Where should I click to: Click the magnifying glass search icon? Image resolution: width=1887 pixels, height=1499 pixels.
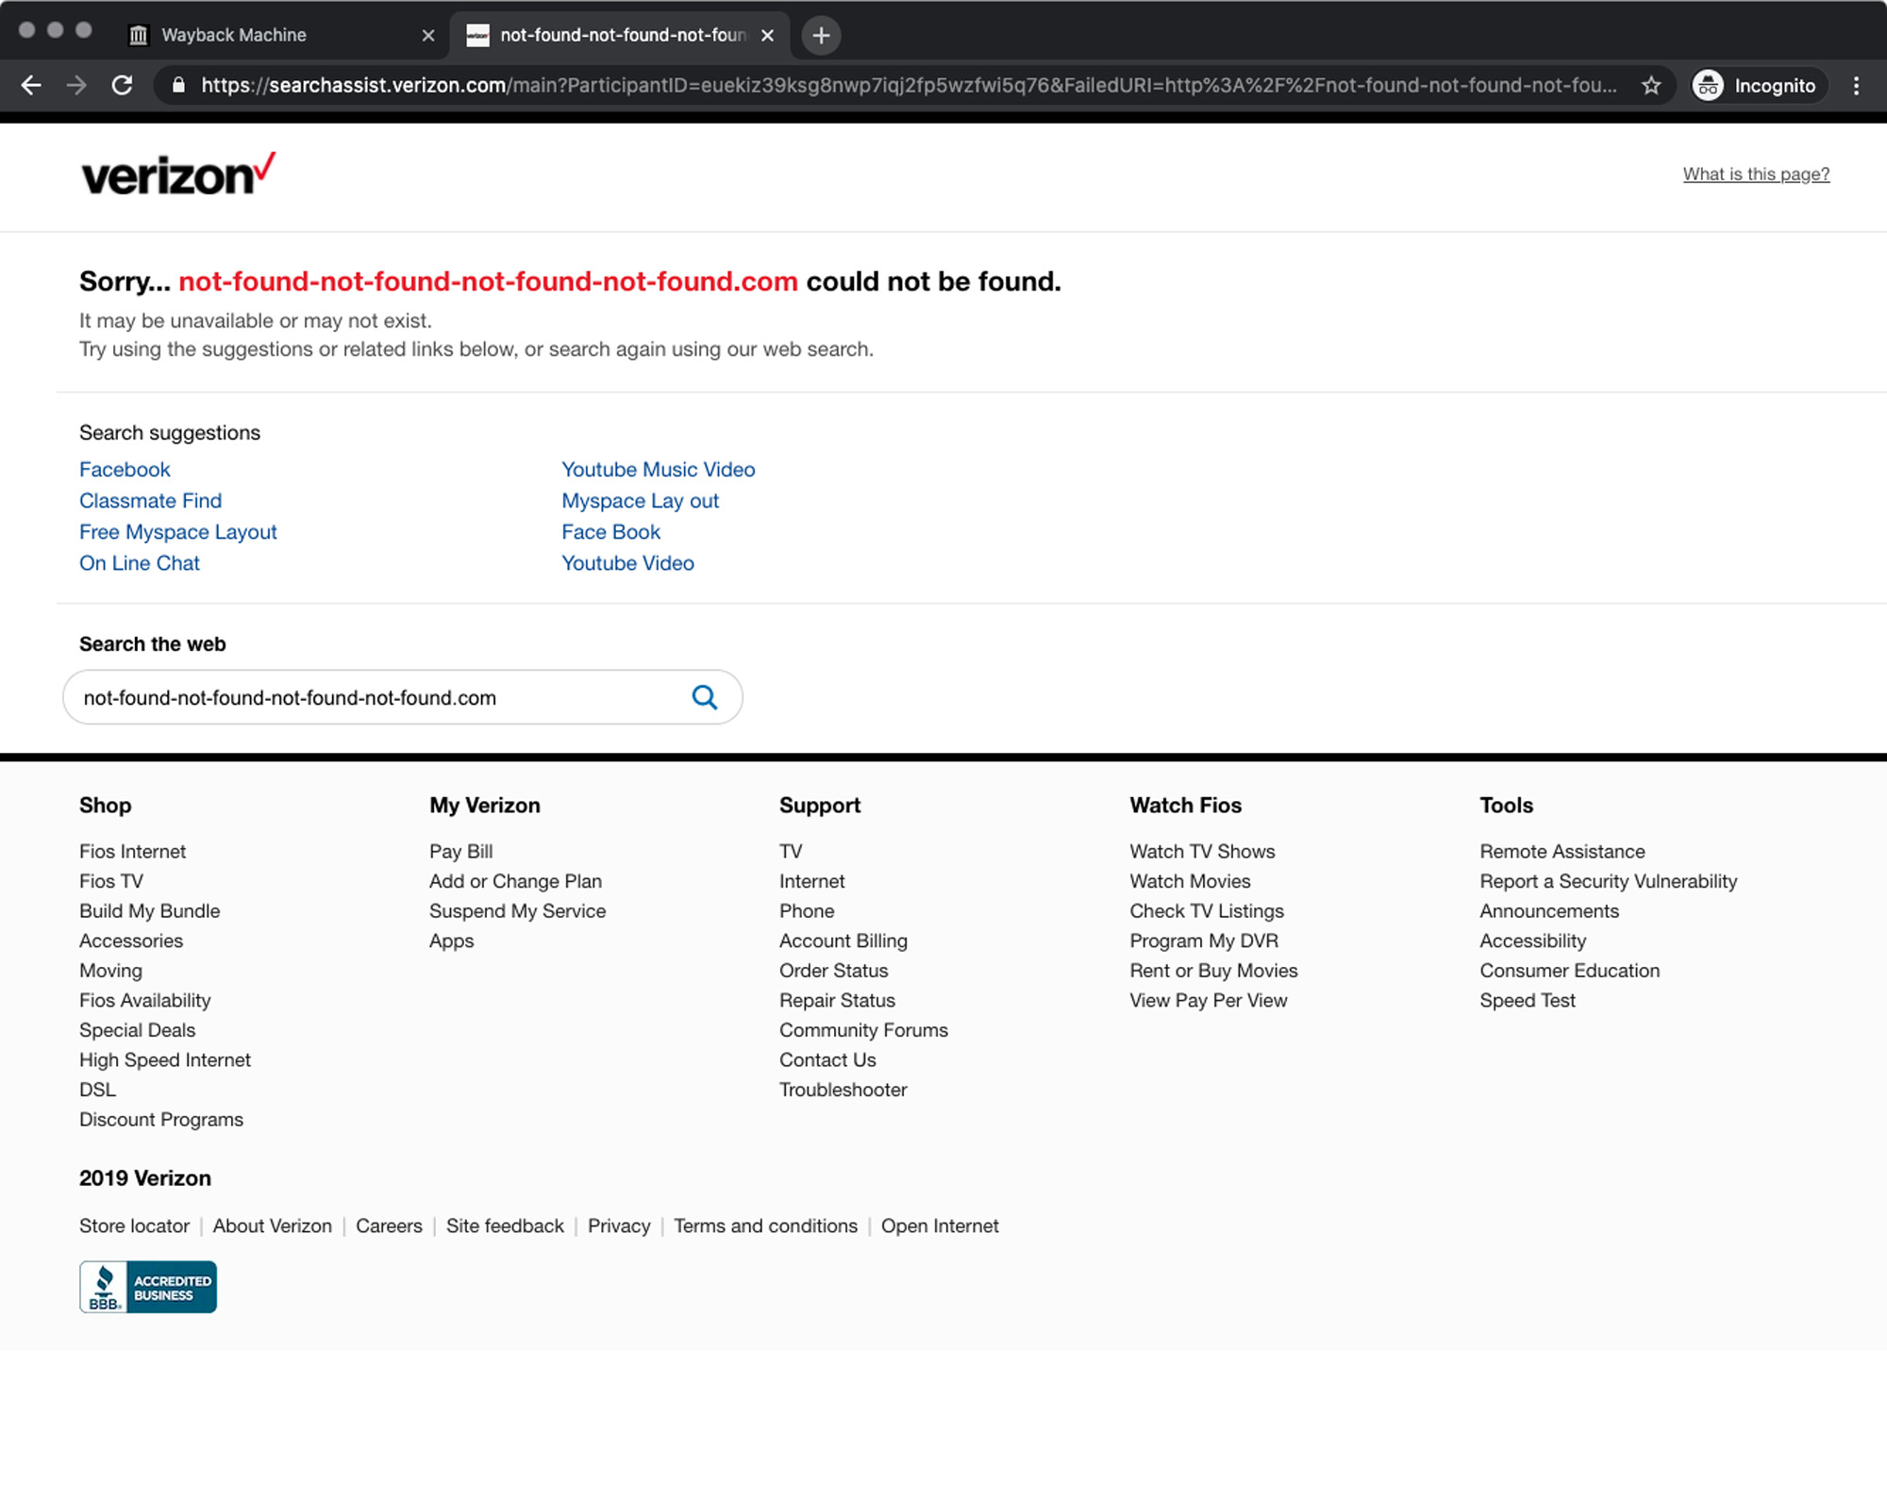(704, 697)
